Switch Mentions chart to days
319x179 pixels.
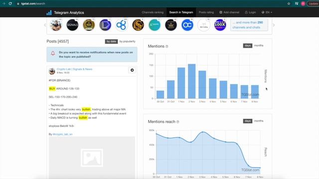[248, 45]
